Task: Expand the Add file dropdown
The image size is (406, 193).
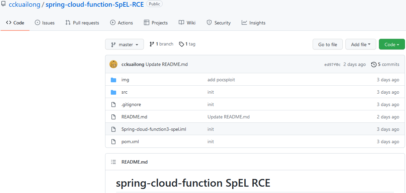Action: 361,44
